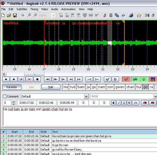Viewport: 157px width, 155px height.
Task: Toggle the Karaoke mode button
Action: pyautogui.click(x=12, y=87)
